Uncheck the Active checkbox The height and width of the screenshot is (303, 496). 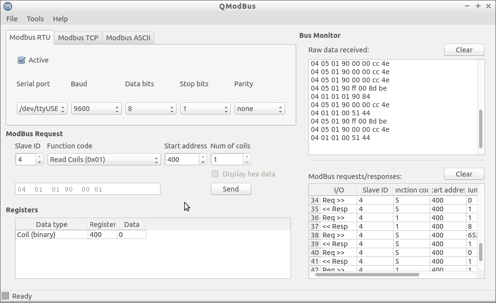click(x=21, y=60)
